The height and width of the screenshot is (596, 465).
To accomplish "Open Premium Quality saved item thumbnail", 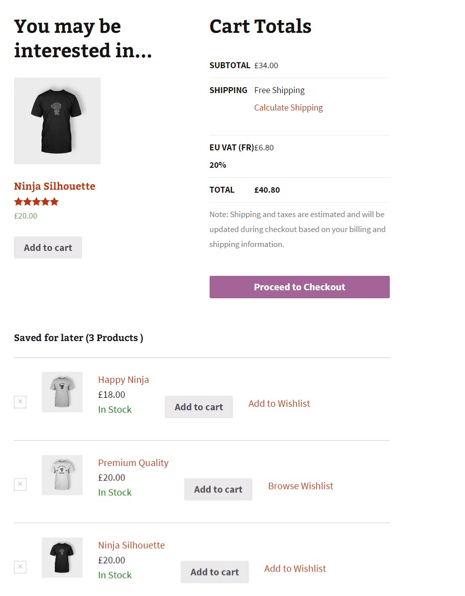I will (x=62, y=475).
